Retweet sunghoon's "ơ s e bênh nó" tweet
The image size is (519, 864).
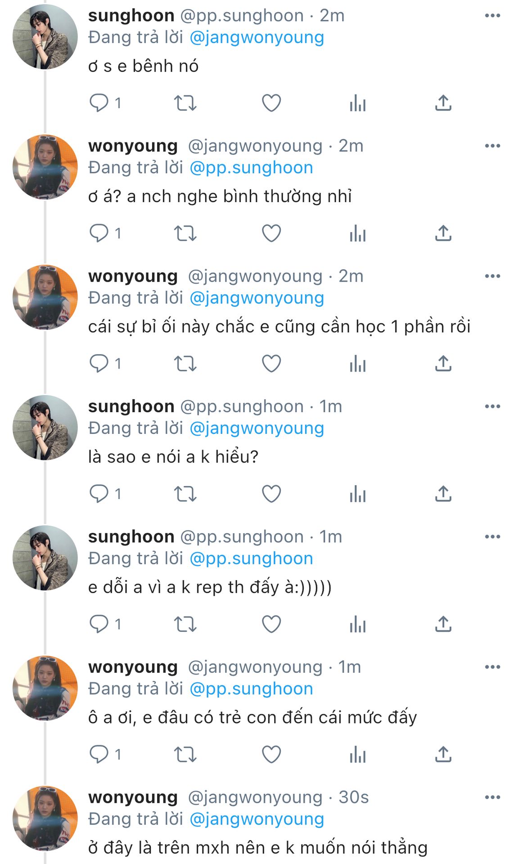point(185,103)
